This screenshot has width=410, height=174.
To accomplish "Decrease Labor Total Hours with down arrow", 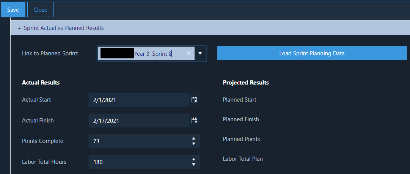I will coord(193,165).
